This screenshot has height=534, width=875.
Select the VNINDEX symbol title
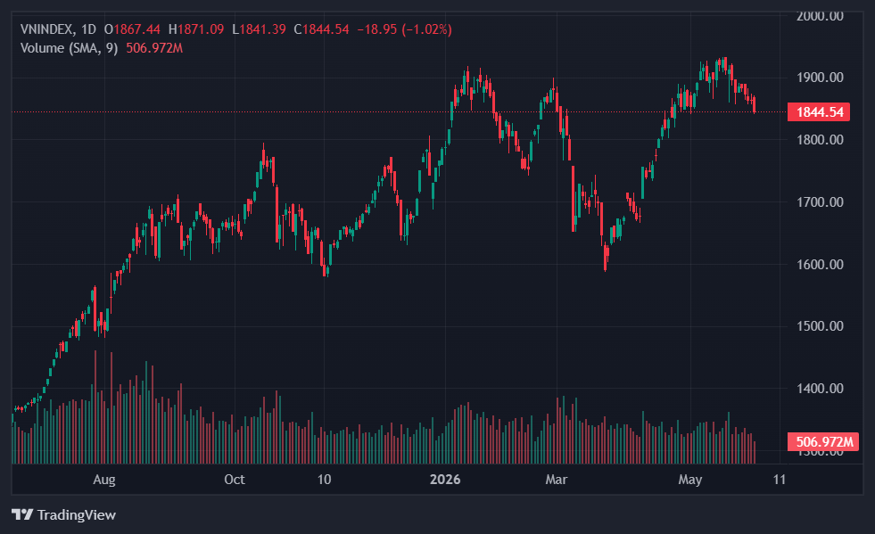click(x=47, y=29)
